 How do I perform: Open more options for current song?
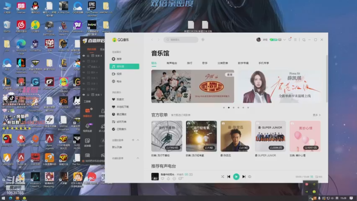click(x=174, y=179)
